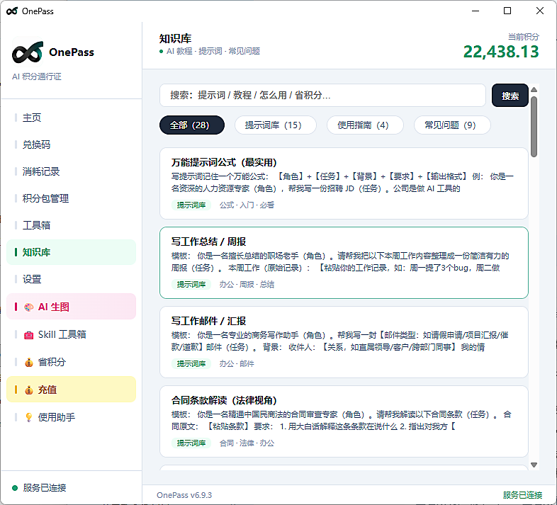Screen dimensions: 557x505
Task: Click the 搜索 button
Action: coord(510,96)
